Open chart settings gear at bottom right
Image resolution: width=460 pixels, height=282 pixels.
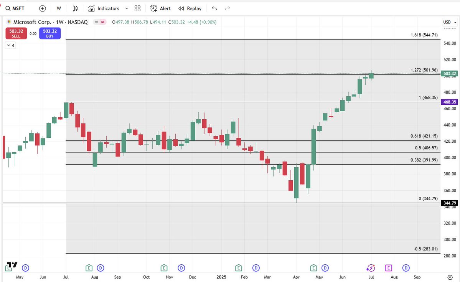pyautogui.click(x=450, y=277)
